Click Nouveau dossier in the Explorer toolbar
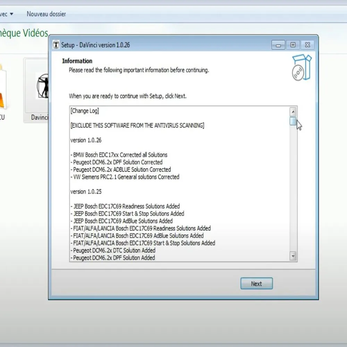 pos(46,14)
